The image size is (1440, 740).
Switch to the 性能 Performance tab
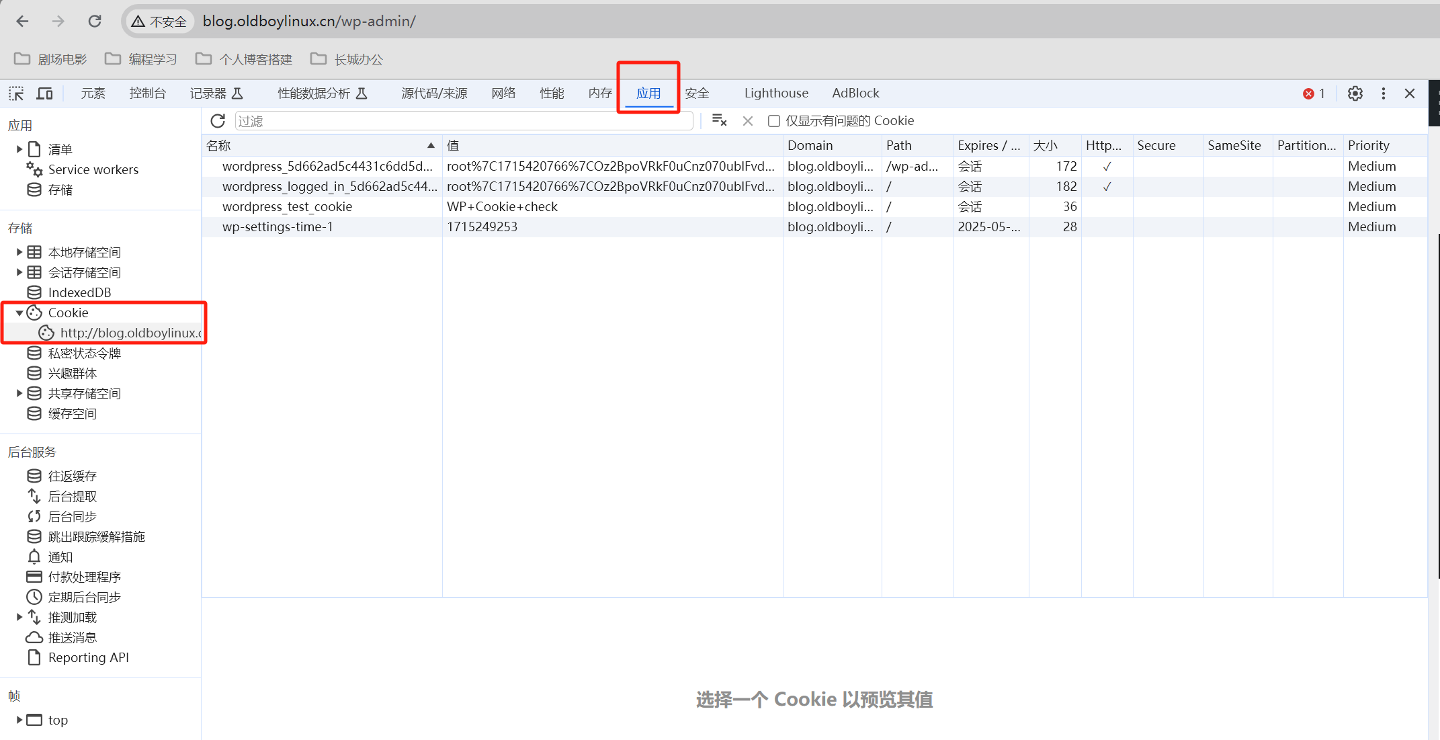click(x=552, y=93)
